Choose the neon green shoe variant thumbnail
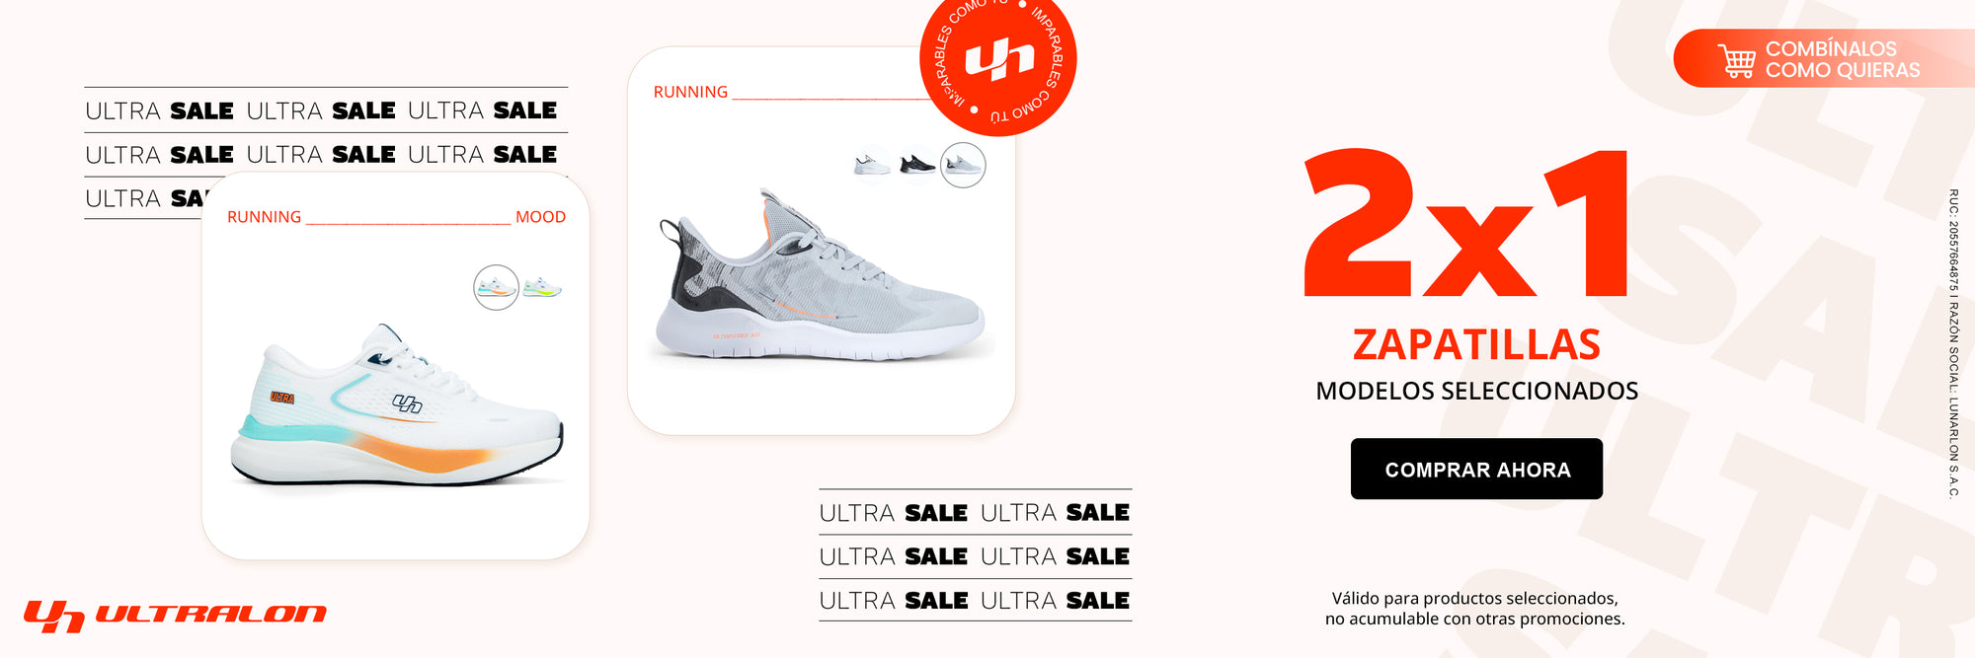This screenshot has width=1975, height=658. pyautogui.click(x=542, y=288)
